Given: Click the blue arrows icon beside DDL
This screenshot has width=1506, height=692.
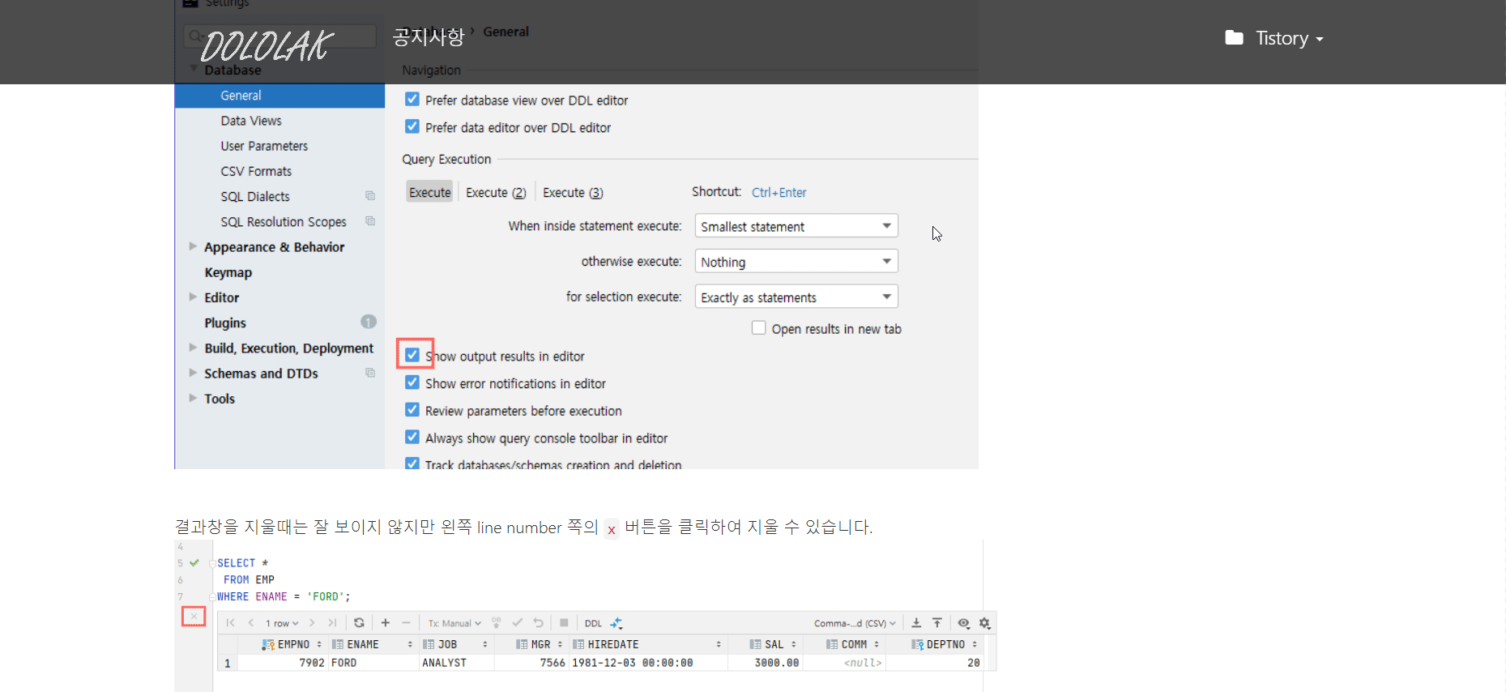Looking at the screenshot, I should pyautogui.click(x=616, y=623).
